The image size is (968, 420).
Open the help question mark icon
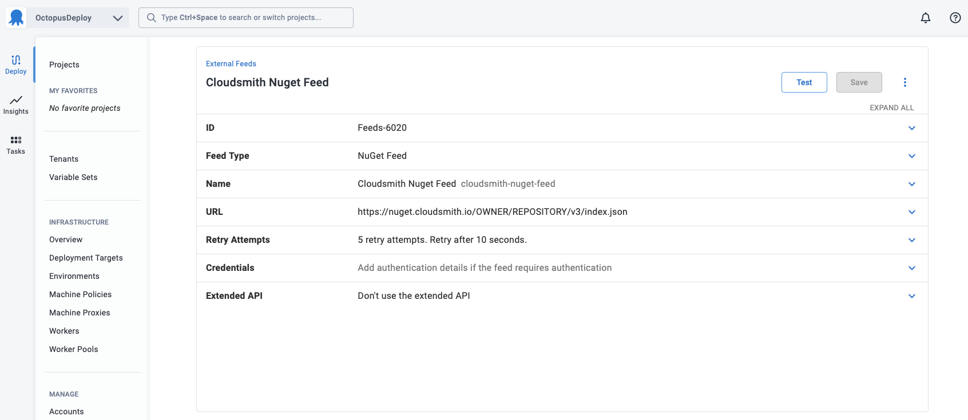pyautogui.click(x=955, y=18)
